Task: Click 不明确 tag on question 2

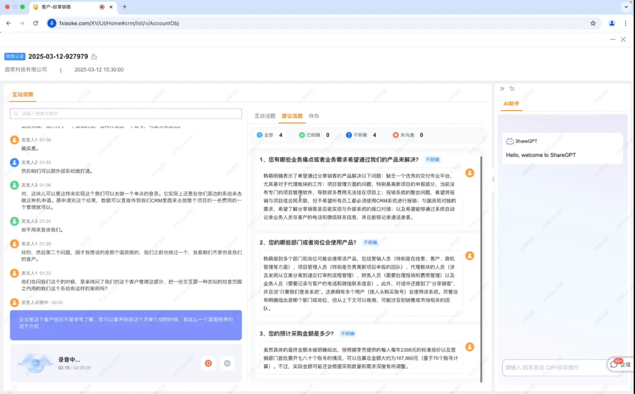Action: click(x=370, y=242)
